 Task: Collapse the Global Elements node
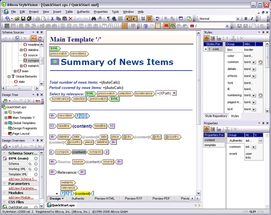point(9,77)
